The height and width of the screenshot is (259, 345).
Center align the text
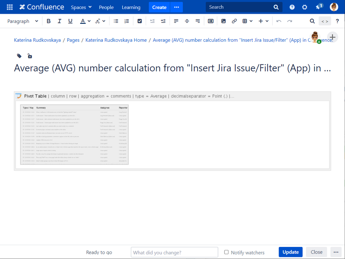(187, 21)
